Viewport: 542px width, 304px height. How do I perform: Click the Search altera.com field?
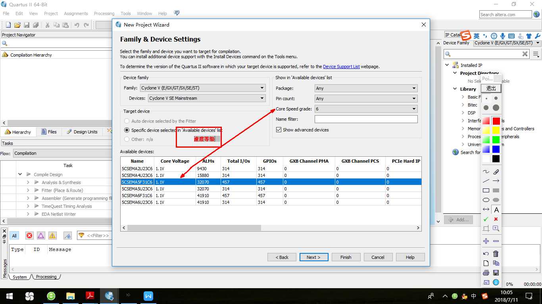505,15
